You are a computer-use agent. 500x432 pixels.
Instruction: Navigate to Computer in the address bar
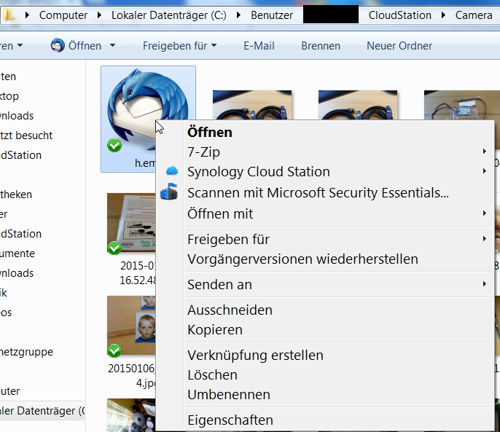[63, 15]
